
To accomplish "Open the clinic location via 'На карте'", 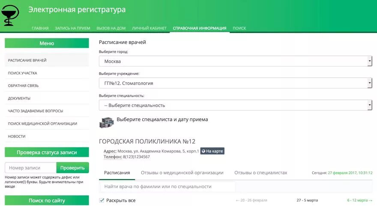I will pyautogui.click(x=212, y=151).
